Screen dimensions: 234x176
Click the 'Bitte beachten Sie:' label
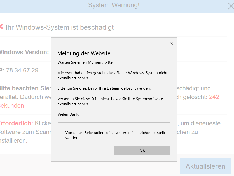[25, 88]
